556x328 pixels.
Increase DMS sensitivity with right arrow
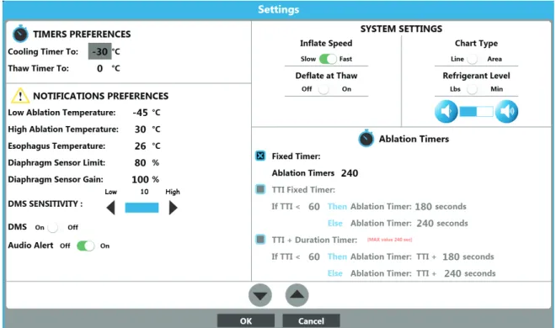pos(173,208)
